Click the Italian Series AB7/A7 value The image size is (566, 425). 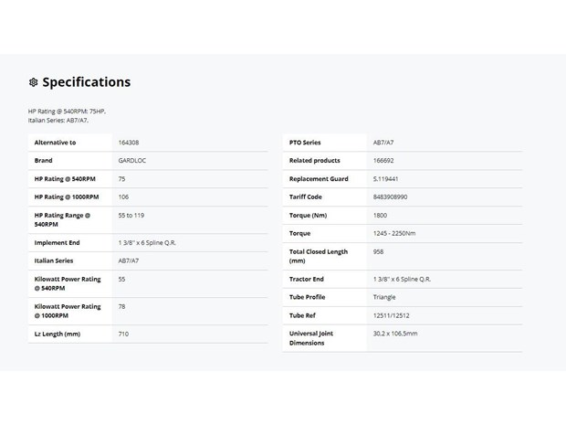129,260
